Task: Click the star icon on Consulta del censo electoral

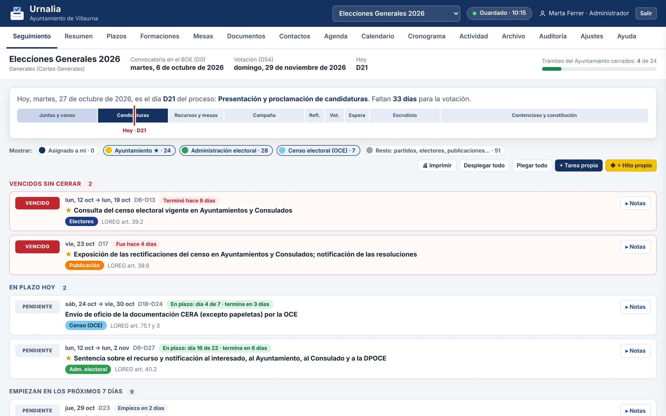Action: pos(69,210)
